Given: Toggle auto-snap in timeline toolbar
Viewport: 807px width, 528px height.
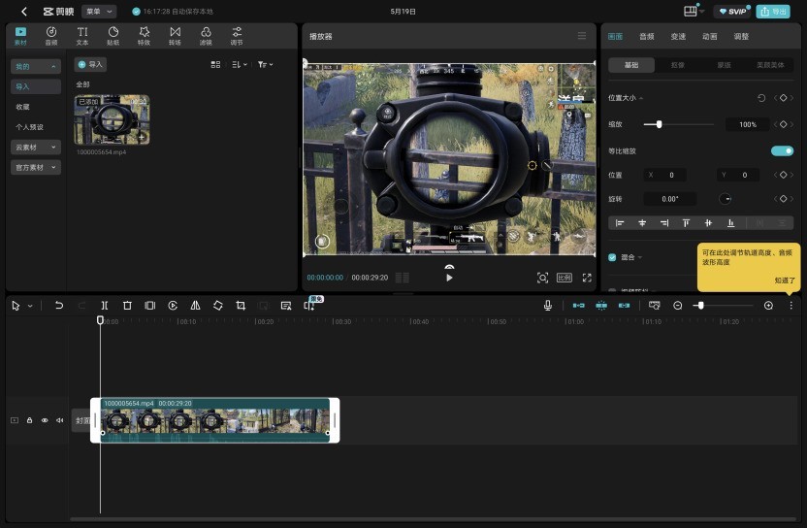Looking at the screenshot, I should pos(601,306).
